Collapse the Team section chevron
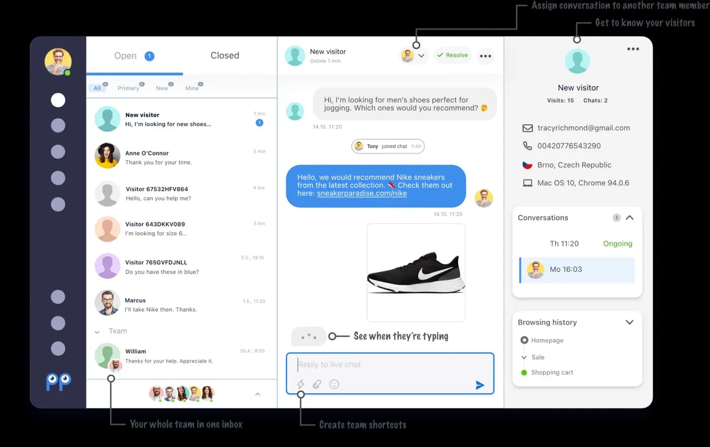The width and height of the screenshot is (710, 447). 97,332
